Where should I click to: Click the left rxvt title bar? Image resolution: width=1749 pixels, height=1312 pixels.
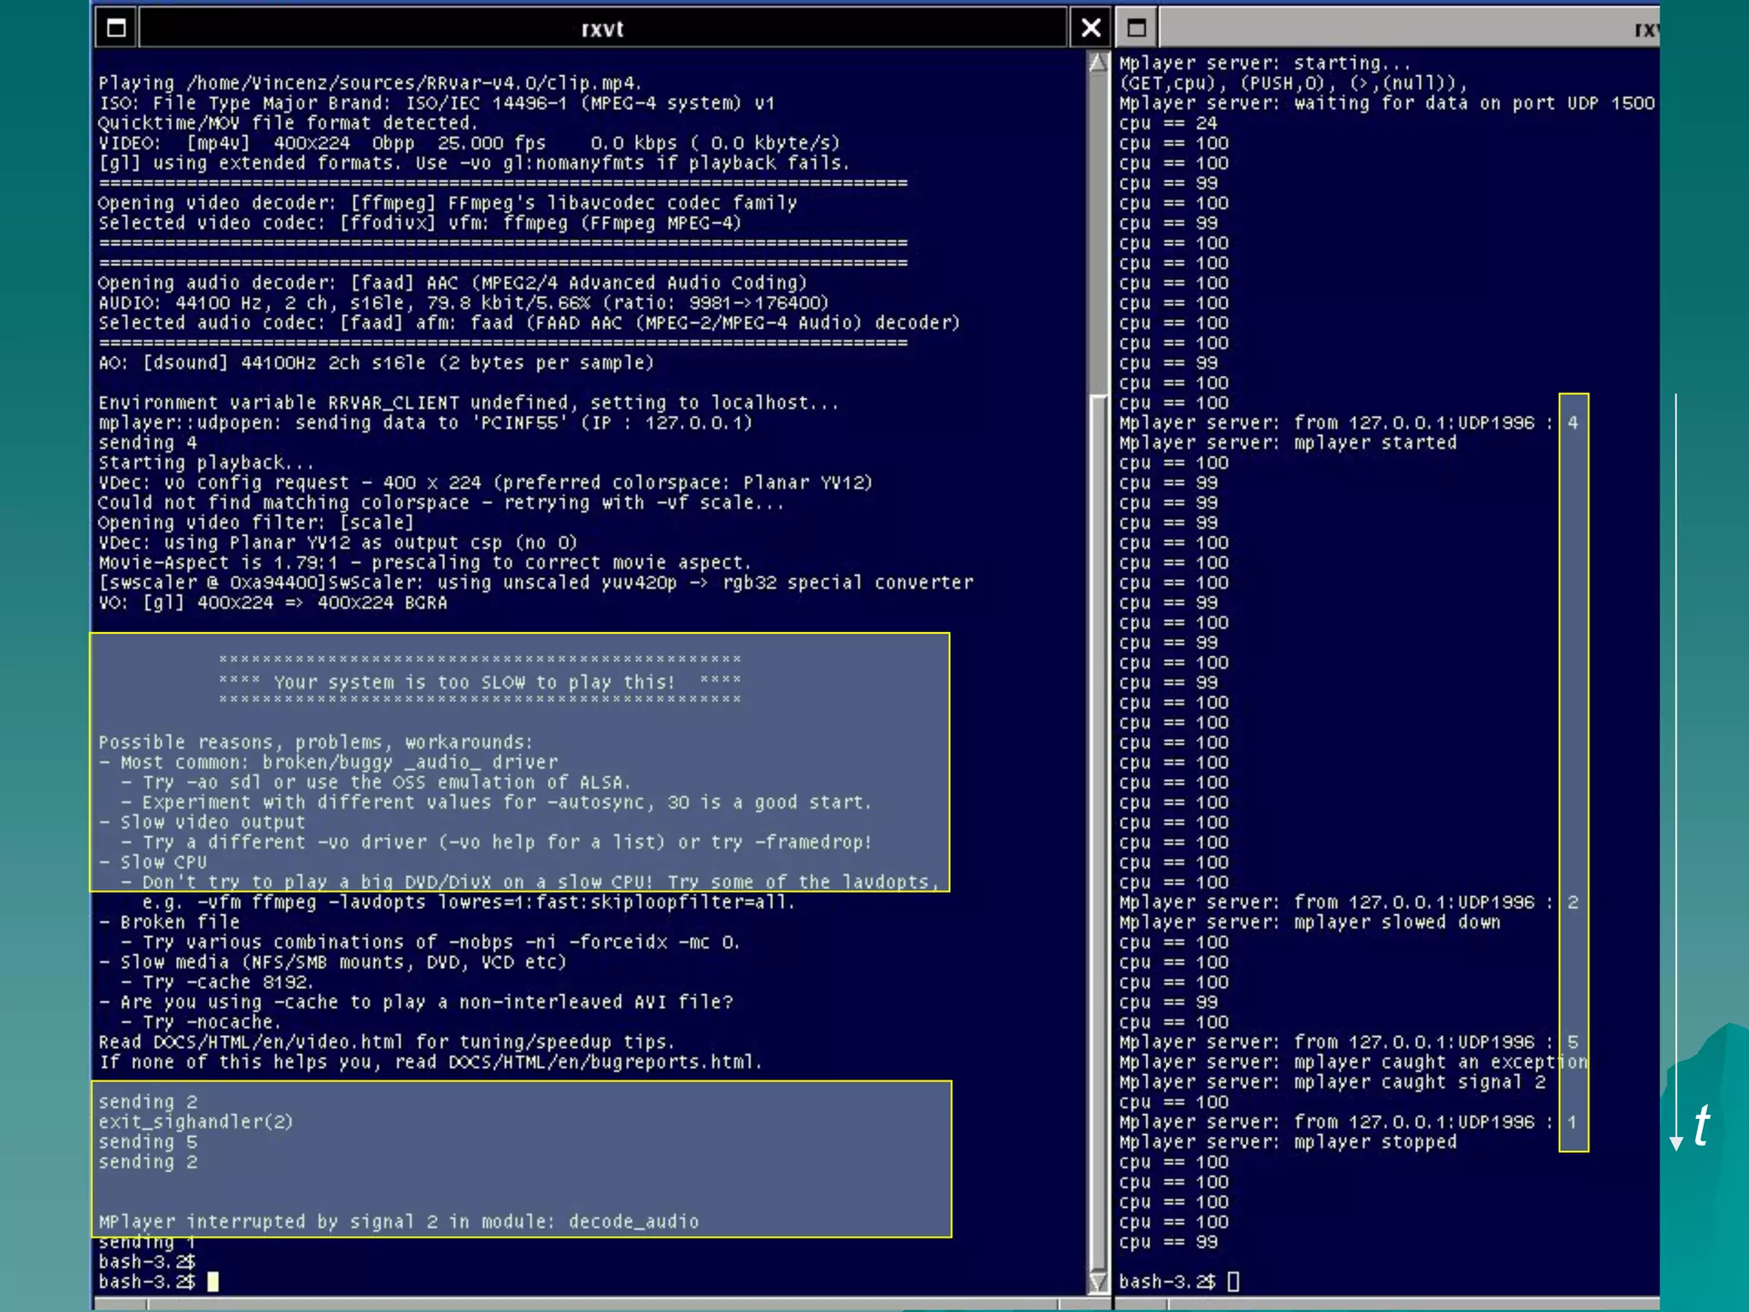pos(602,28)
